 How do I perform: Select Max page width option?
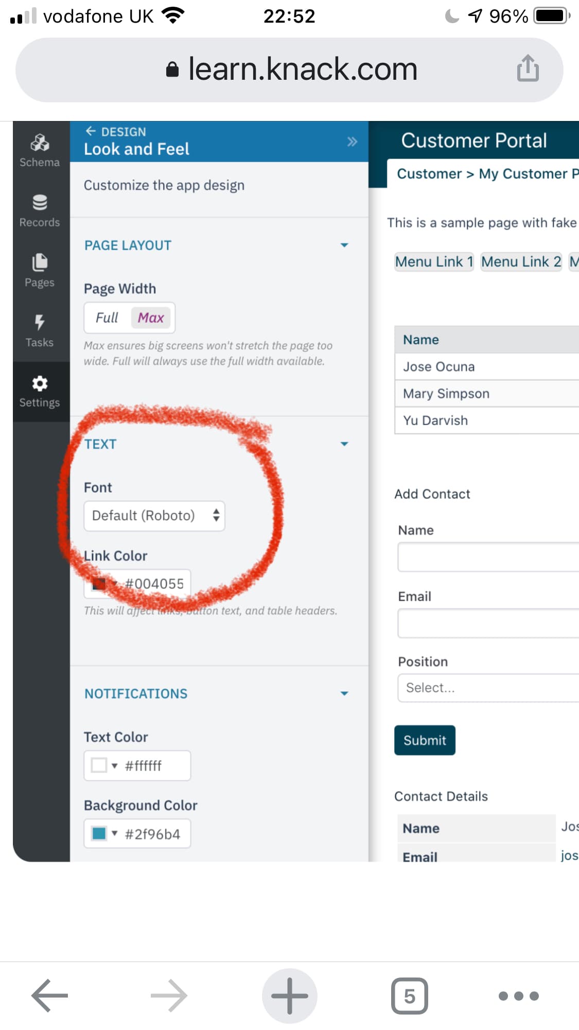point(151,318)
